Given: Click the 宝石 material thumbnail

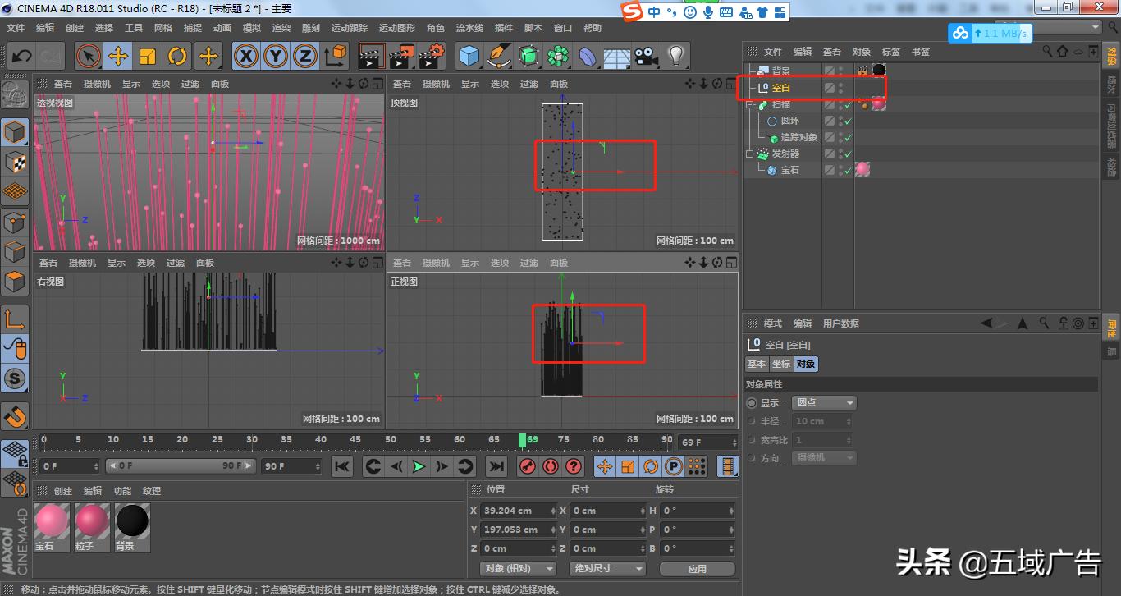Looking at the screenshot, I should (52, 521).
